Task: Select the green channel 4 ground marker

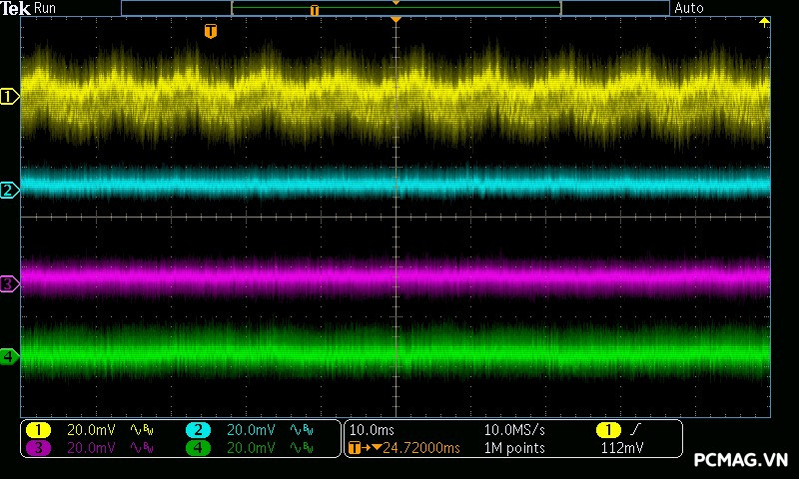Action: tap(10, 355)
